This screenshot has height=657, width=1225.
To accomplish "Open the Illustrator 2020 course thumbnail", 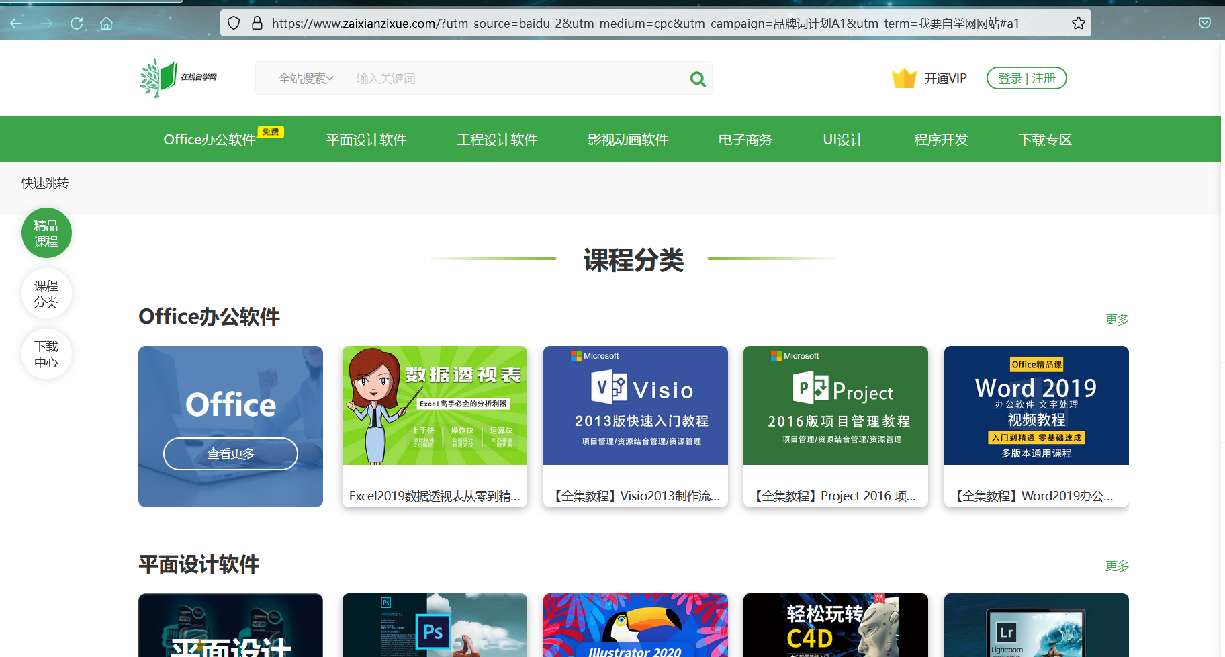I will [635, 625].
